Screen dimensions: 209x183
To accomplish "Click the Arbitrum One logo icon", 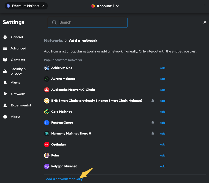I will coord(47,68).
